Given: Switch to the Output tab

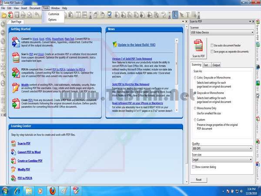Looking at the screenshot, I should pyautogui.click(x=216, y=65).
